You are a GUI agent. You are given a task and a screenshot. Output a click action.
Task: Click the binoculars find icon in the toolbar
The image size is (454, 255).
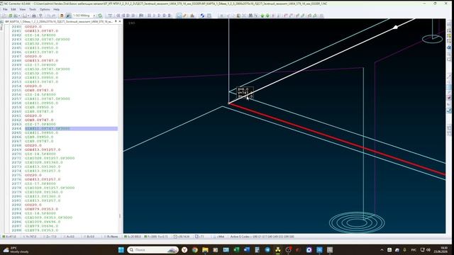pos(250,16)
